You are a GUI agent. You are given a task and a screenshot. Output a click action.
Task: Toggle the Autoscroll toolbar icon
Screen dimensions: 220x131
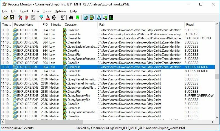(x=27, y=18)
